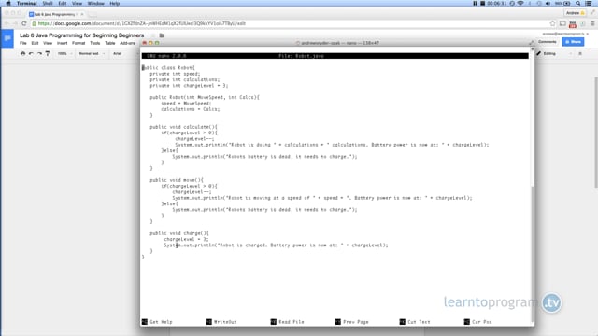
Task: Click the Docs undo icon
Action: 31,54
